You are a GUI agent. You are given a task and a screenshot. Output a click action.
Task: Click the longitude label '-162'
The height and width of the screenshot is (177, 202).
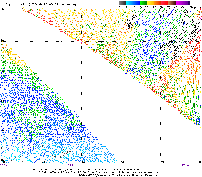pos(42,163)
